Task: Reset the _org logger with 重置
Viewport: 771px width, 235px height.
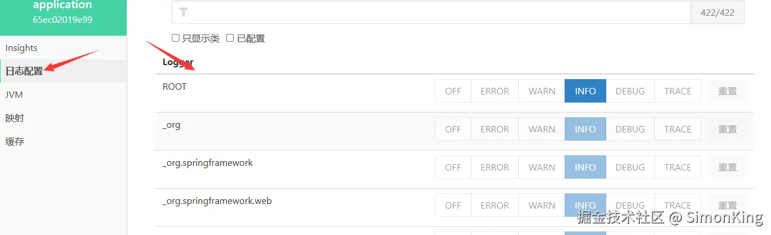Action: (x=728, y=129)
